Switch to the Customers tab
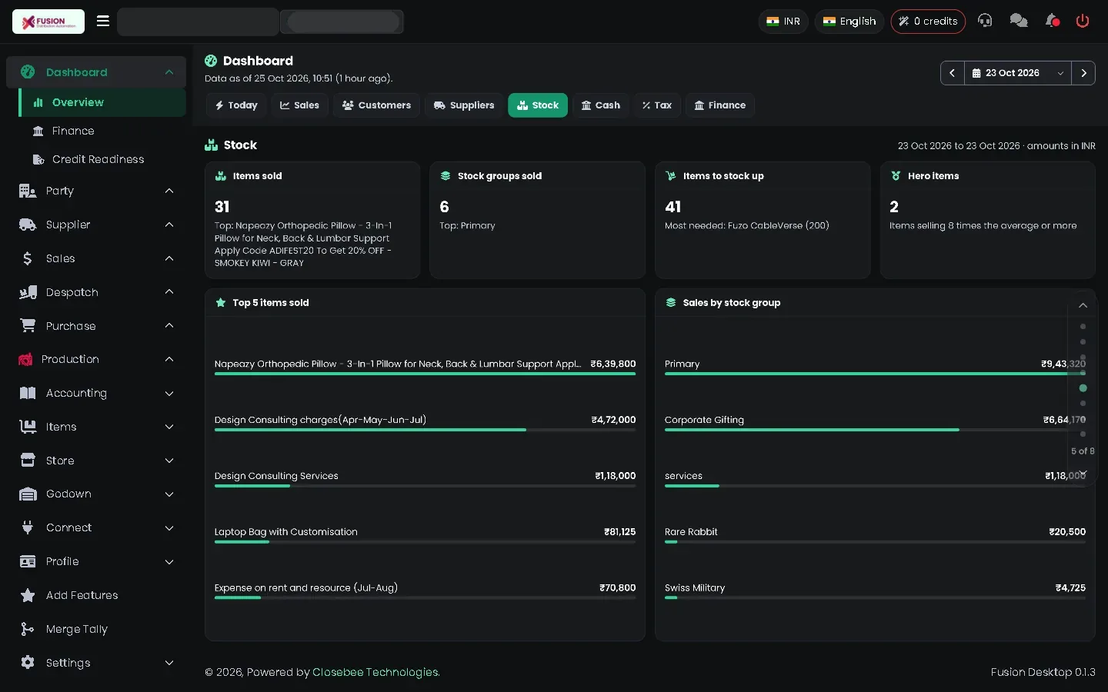 [376, 105]
